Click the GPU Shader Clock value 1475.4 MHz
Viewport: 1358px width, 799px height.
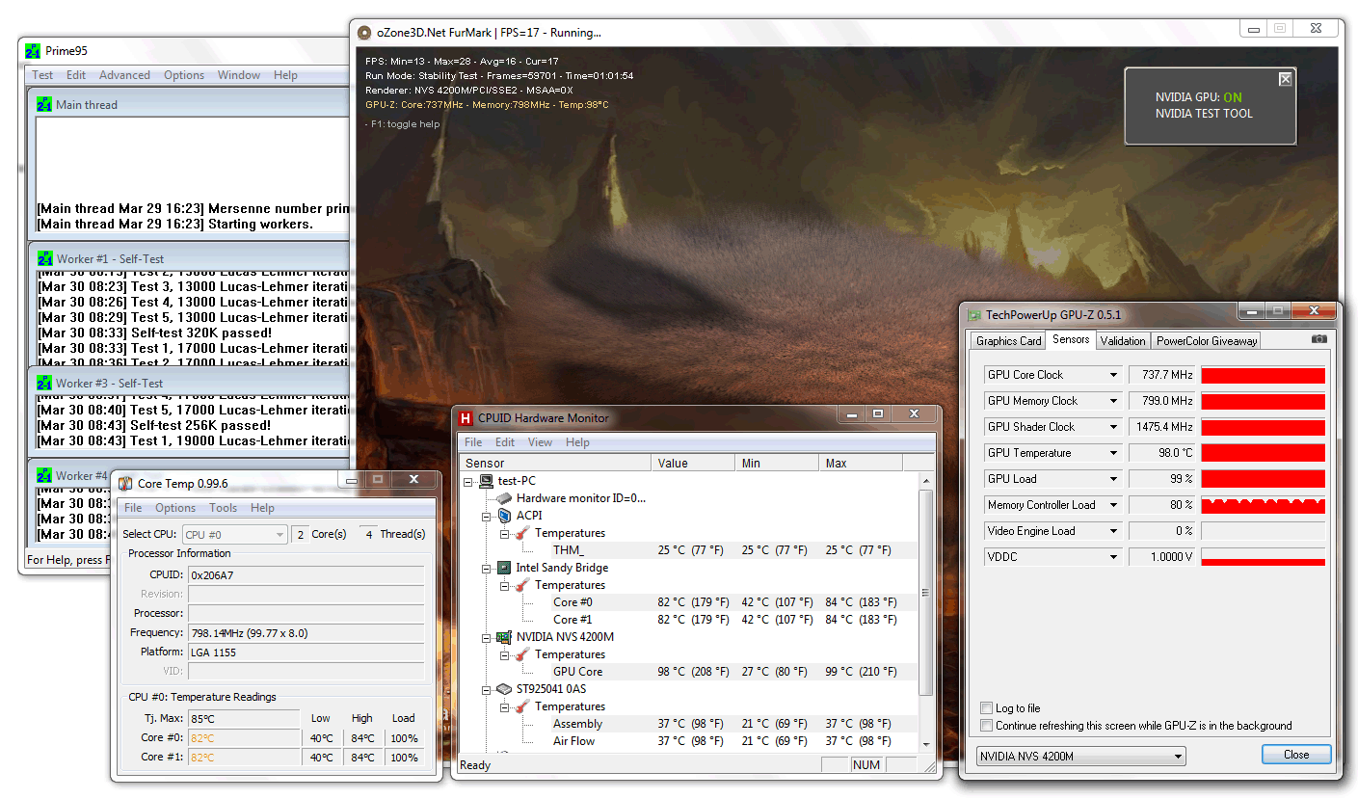point(1162,427)
